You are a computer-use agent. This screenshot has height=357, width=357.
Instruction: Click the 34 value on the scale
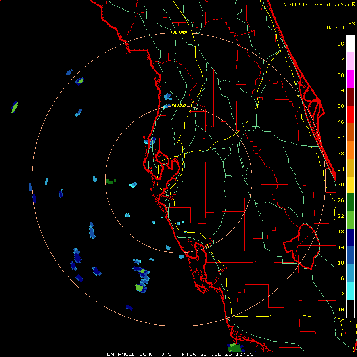tap(341, 169)
